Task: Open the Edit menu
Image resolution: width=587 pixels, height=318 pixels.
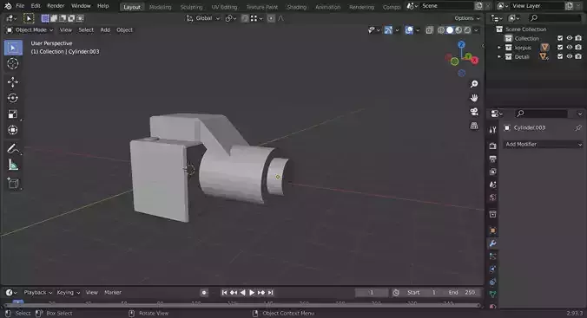Action: click(36, 6)
